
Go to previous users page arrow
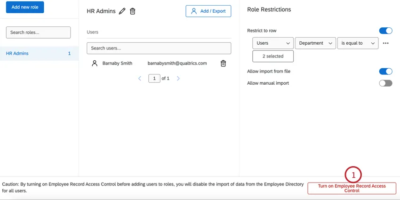tap(140, 79)
